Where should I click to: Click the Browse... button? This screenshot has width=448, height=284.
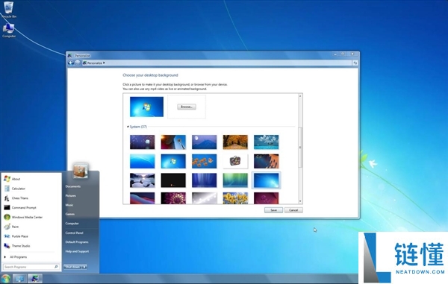pos(187,107)
